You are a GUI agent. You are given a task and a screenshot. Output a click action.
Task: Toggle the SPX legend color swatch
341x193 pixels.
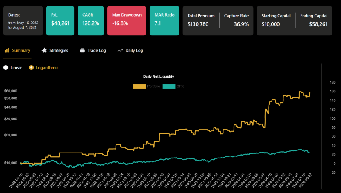pos(169,86)
